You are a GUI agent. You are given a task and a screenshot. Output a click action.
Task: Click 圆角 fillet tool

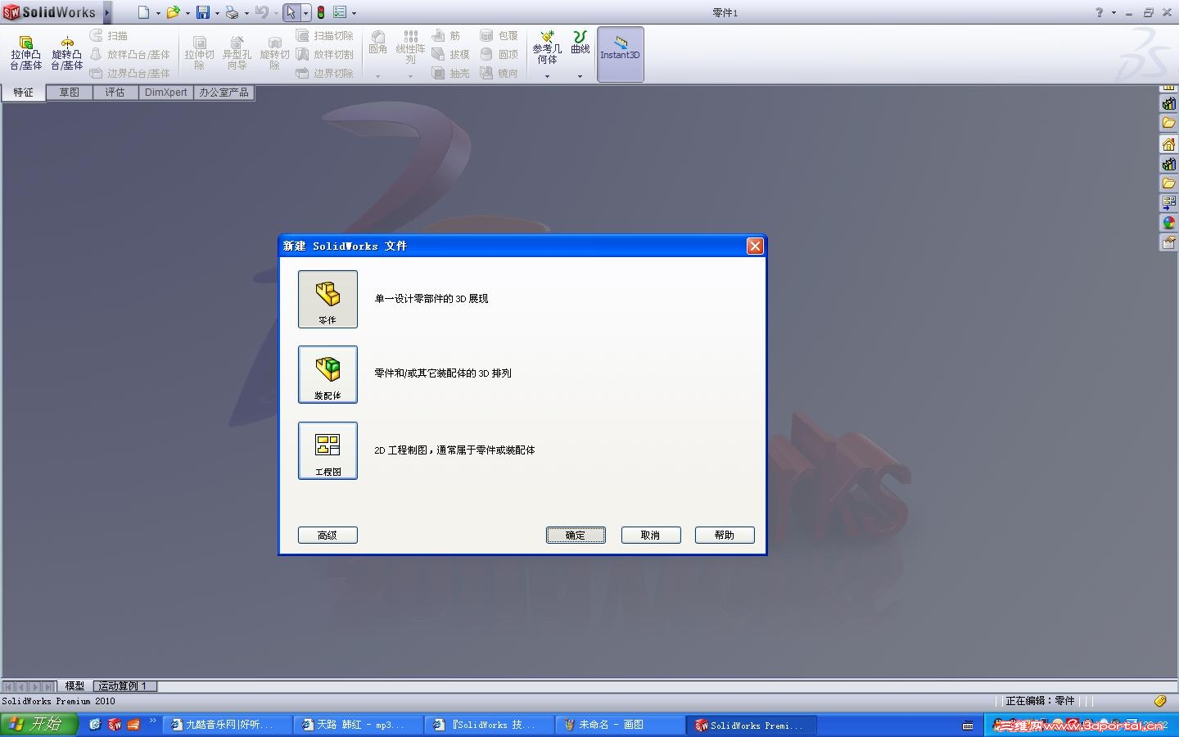tap(377, 43)
